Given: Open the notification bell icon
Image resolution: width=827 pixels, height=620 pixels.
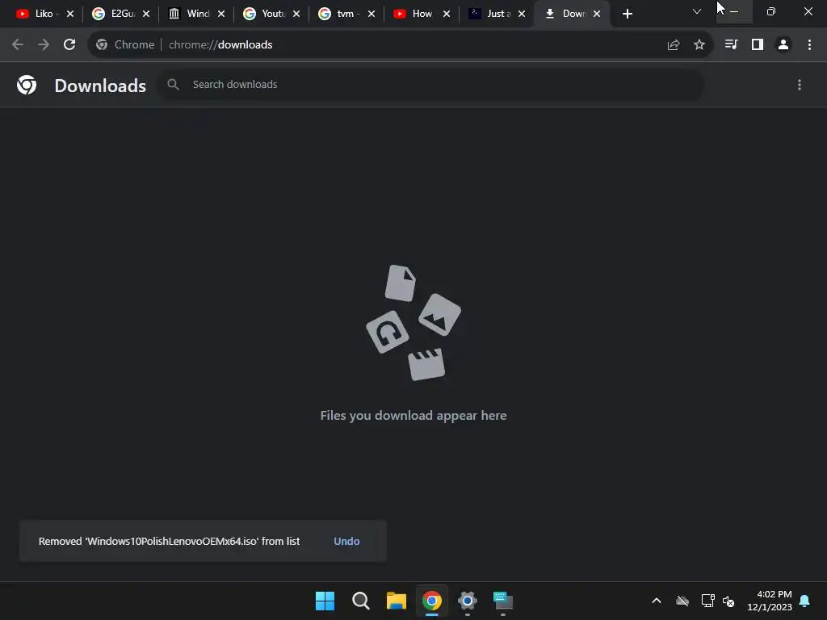Looking at the screenshot, I should 805,601.
